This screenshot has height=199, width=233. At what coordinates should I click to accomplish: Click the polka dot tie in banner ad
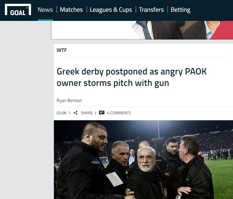(144, 30)
